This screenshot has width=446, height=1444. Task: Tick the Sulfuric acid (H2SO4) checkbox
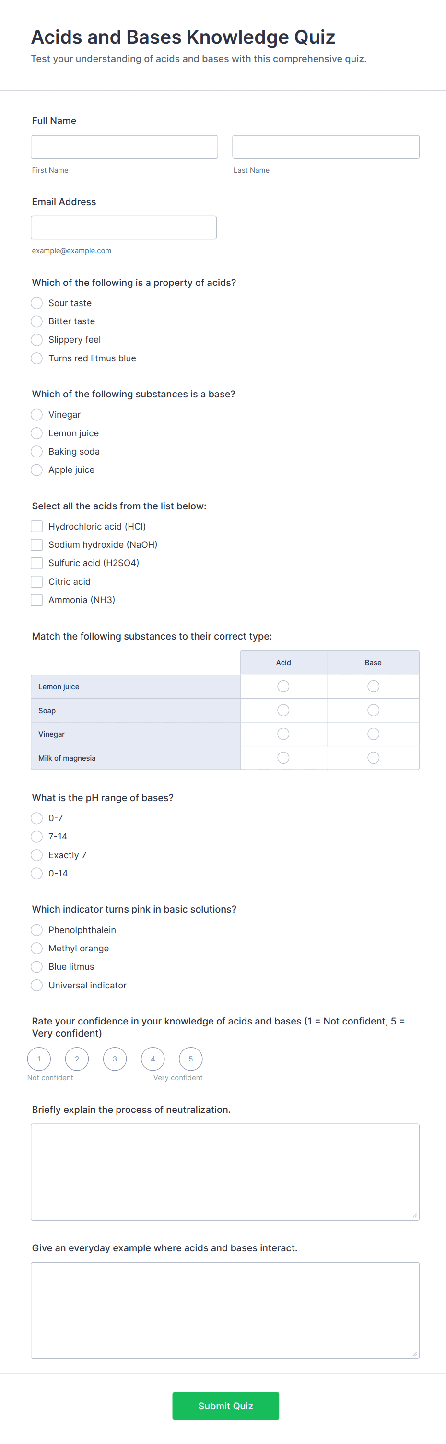(36, 563)
